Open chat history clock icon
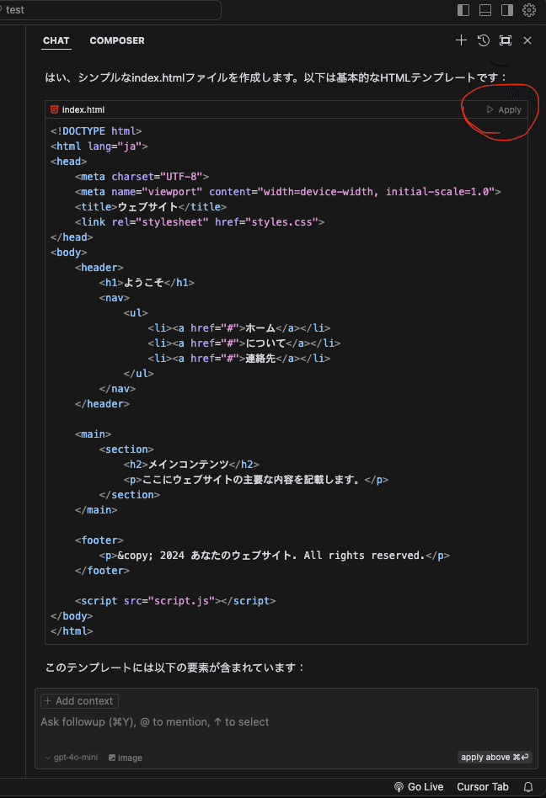 point(484,40)
